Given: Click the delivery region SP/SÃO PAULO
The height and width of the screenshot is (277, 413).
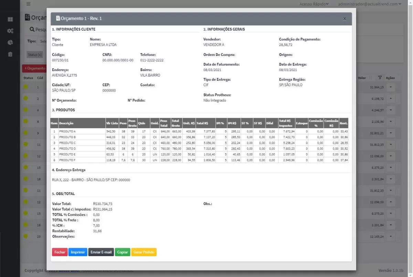Looking at the screenshot, I should point(291,85).
